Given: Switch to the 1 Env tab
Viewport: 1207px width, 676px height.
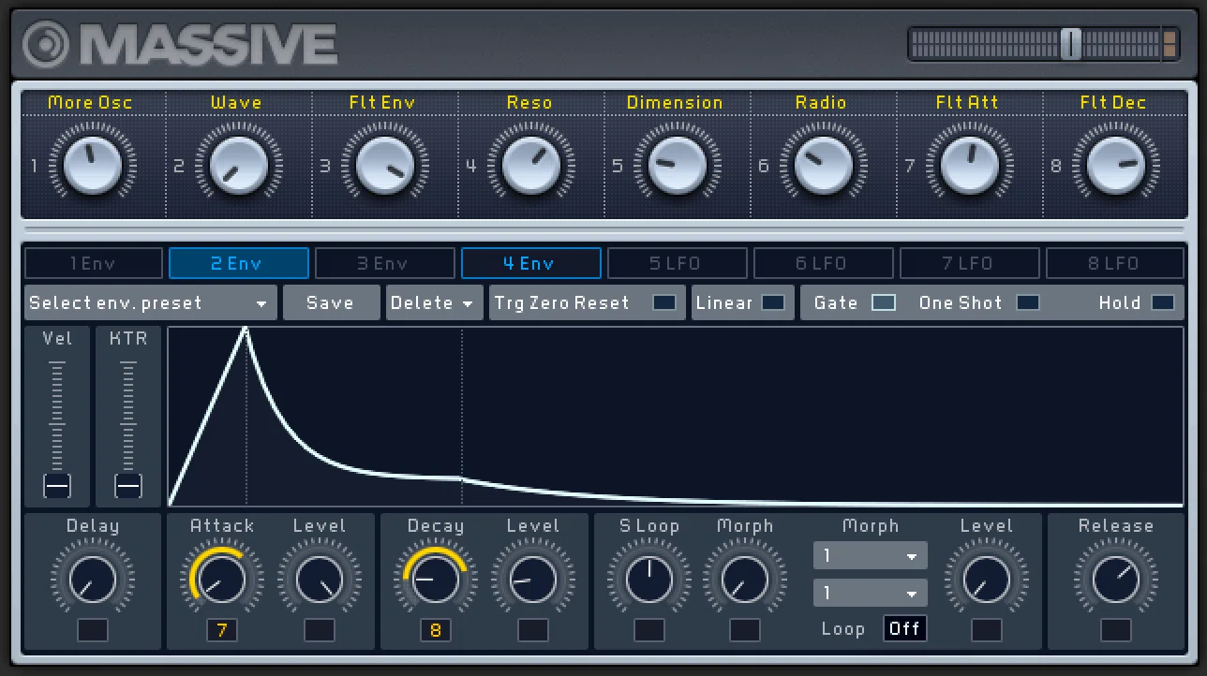Looking at the screenshot, I should point(93,263).
